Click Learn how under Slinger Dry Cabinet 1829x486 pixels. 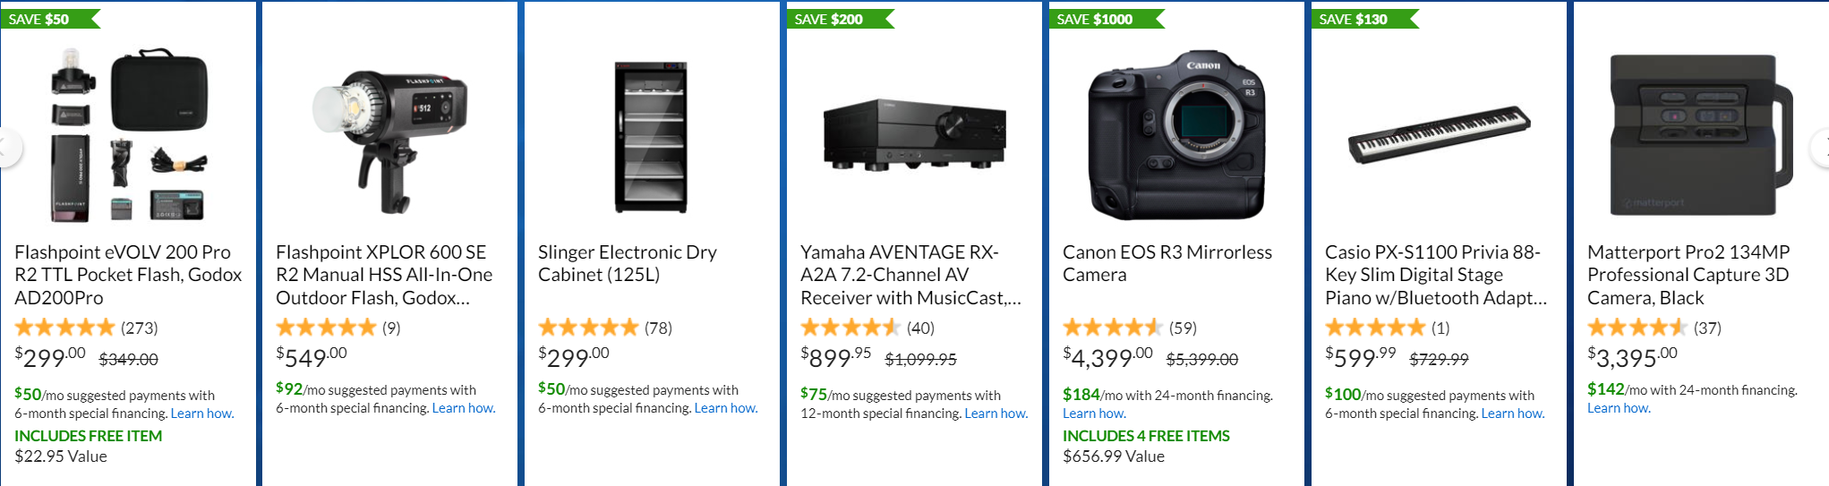pos(726,408)
